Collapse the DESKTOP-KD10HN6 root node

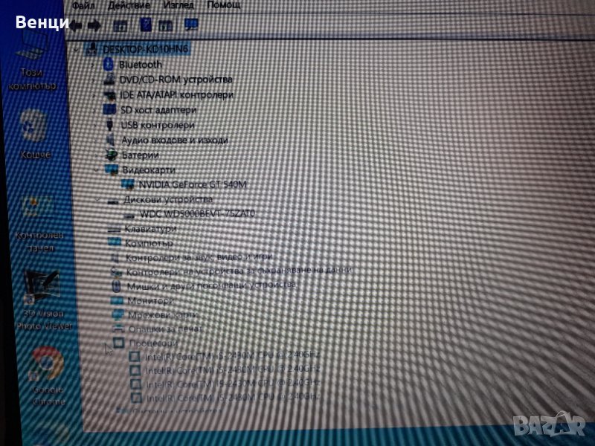[79, 49]
